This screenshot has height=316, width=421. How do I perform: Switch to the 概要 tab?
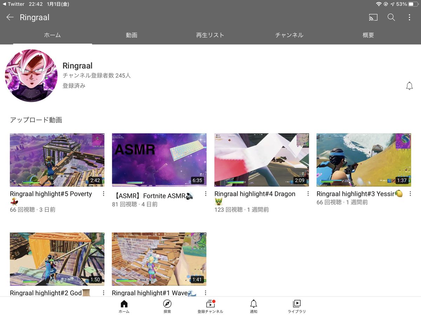click(x=368, y=35)
